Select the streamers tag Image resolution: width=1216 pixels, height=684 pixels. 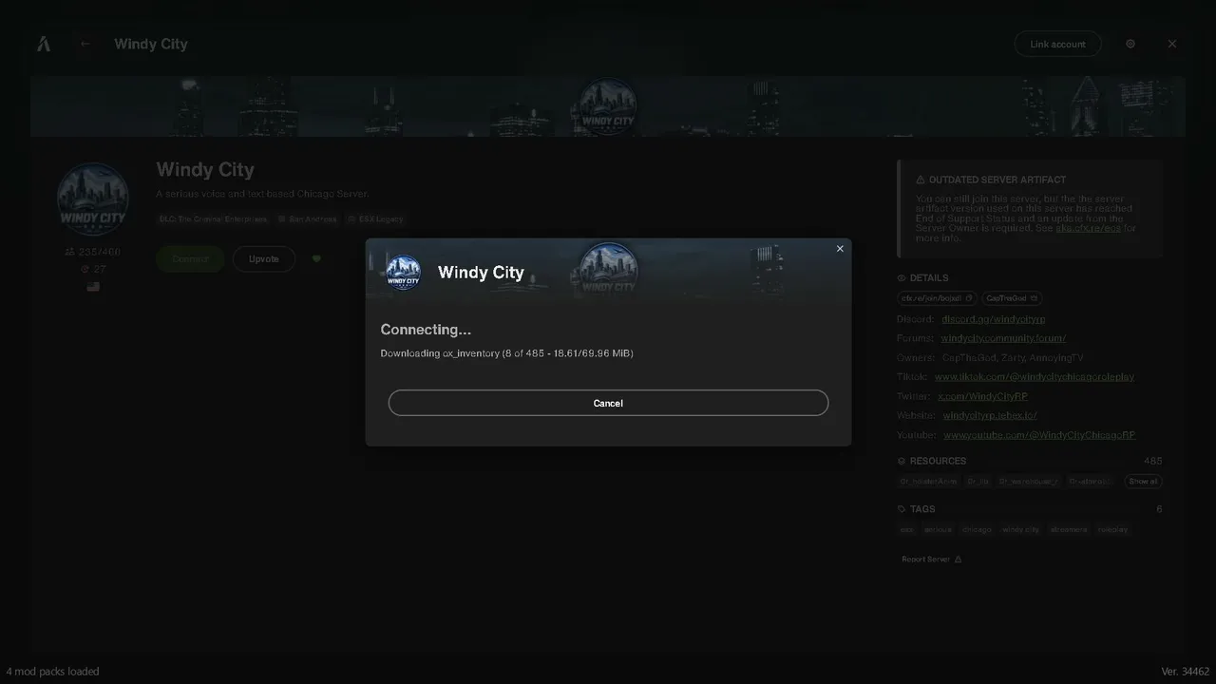click(x=1069, y=529)
